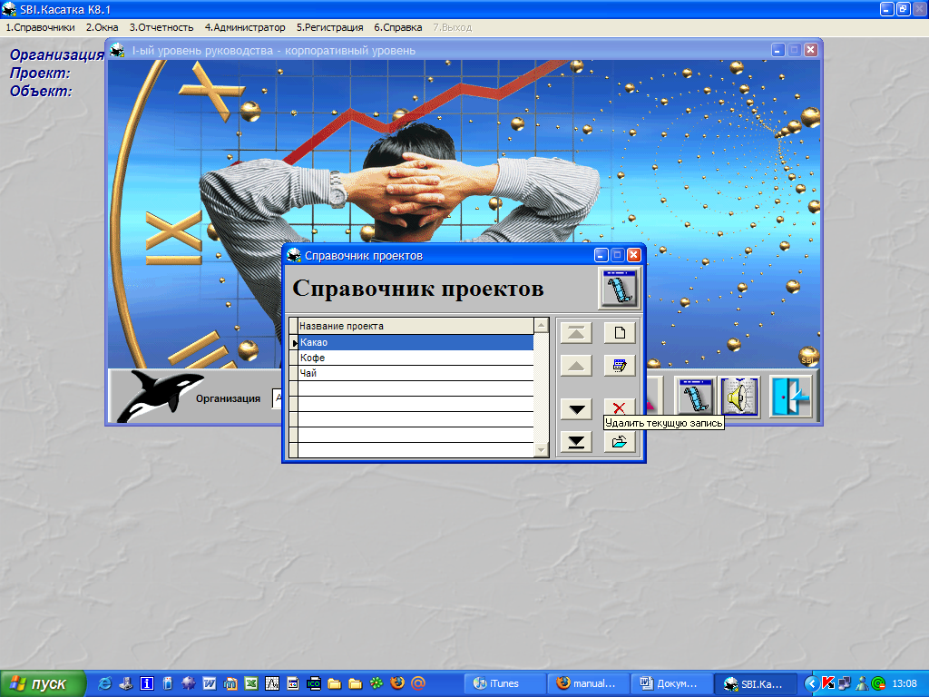Open the 3.Отчетность menu

coord(161,27)
